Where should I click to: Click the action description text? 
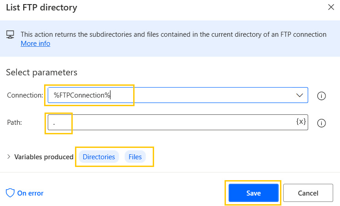(x=174, y=34)
